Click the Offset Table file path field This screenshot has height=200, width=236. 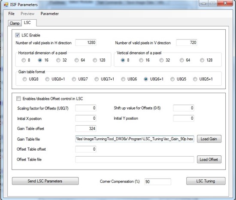click(135, 160)
